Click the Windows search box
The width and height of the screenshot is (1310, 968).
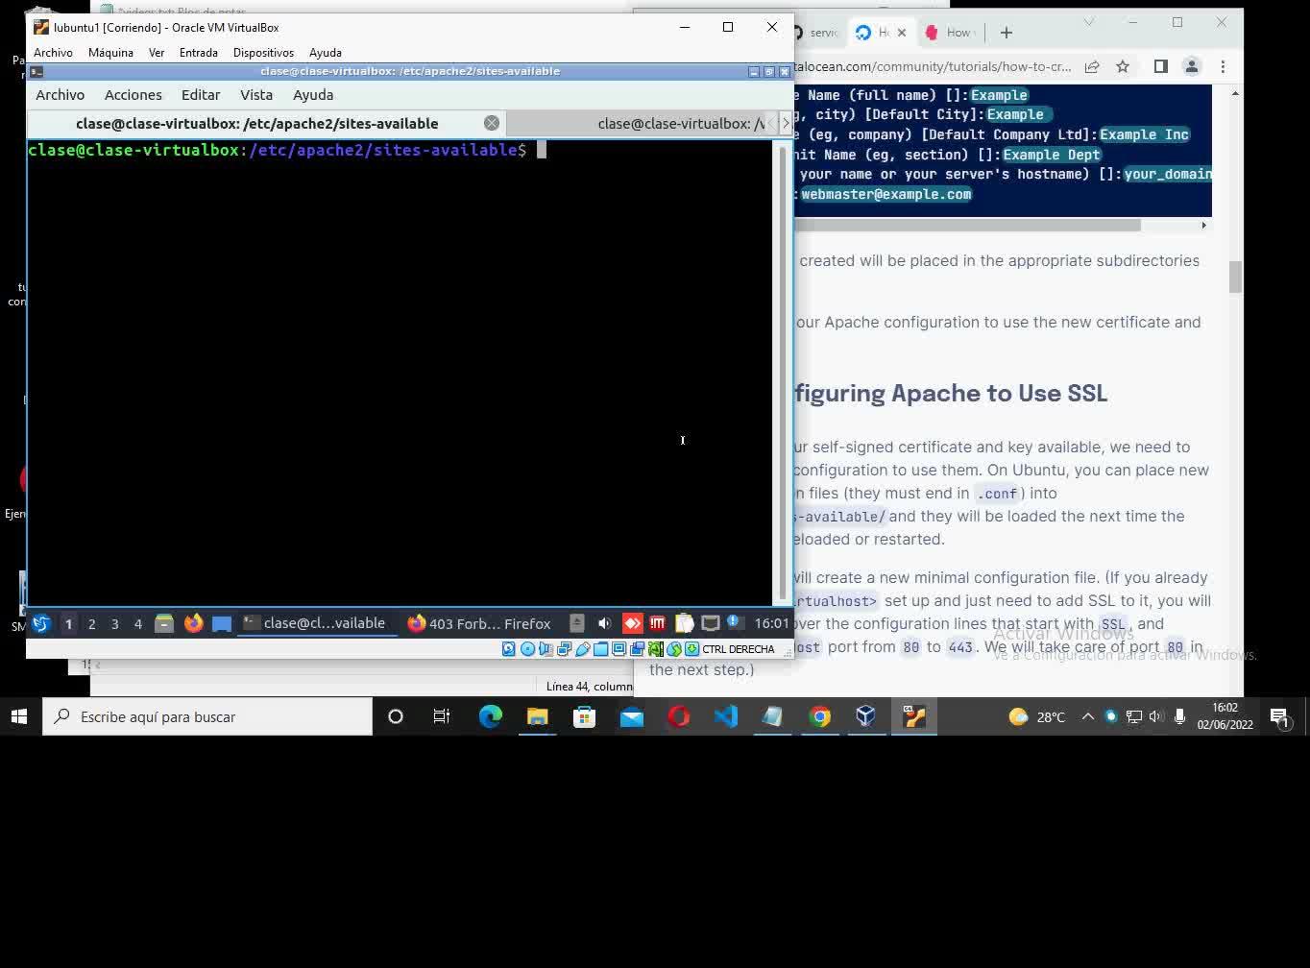[x=206, y=716]
